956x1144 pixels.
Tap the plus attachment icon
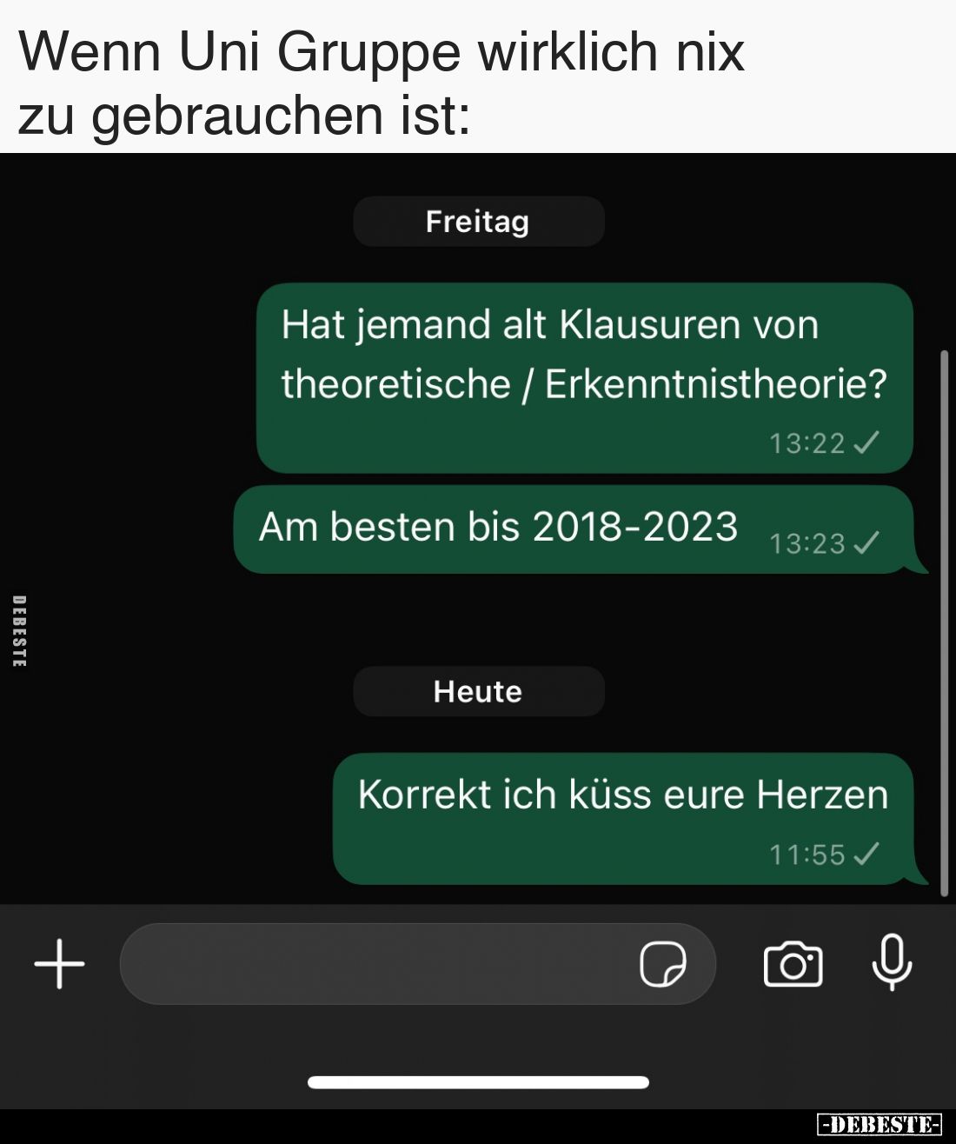click(x=59, y=964)
